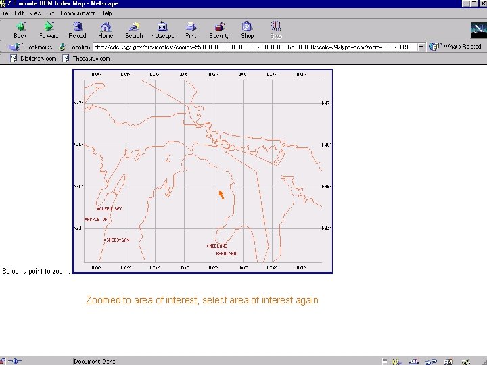Viewport: 487px width, 365px height.
Task: Click inside the Location URL field
Action: (x=255, y=47)
